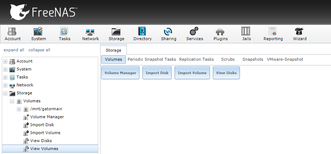Image resolution: width=331 pixels, height=154 pixels.
Task: Select View Disks in the tree
Action: click(41, 141)
